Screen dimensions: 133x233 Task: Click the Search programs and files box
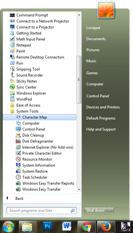(x=42, y=211)
